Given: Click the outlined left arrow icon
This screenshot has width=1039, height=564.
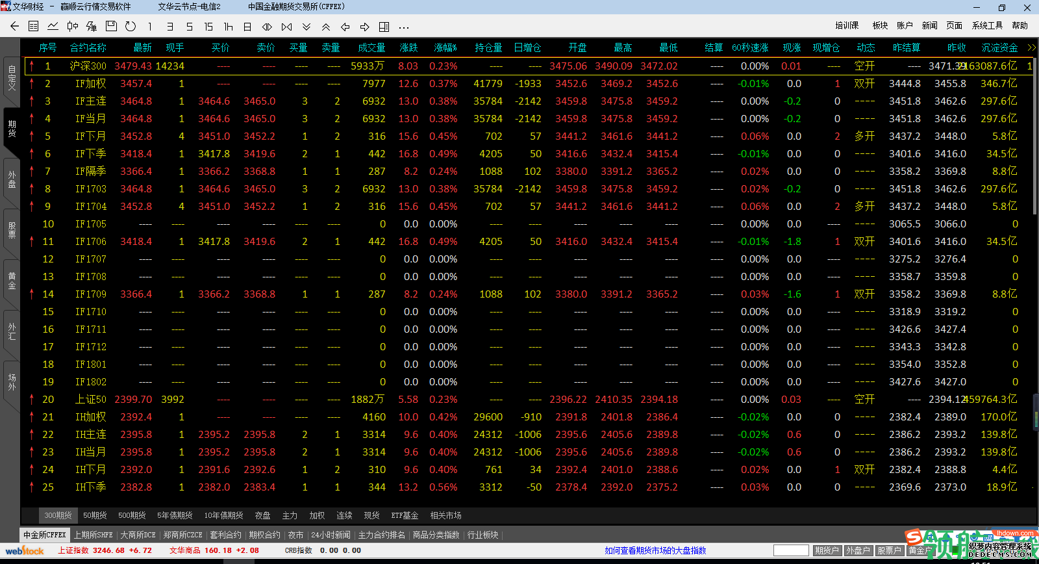Looking at the screenshot, I should (345, 27).
